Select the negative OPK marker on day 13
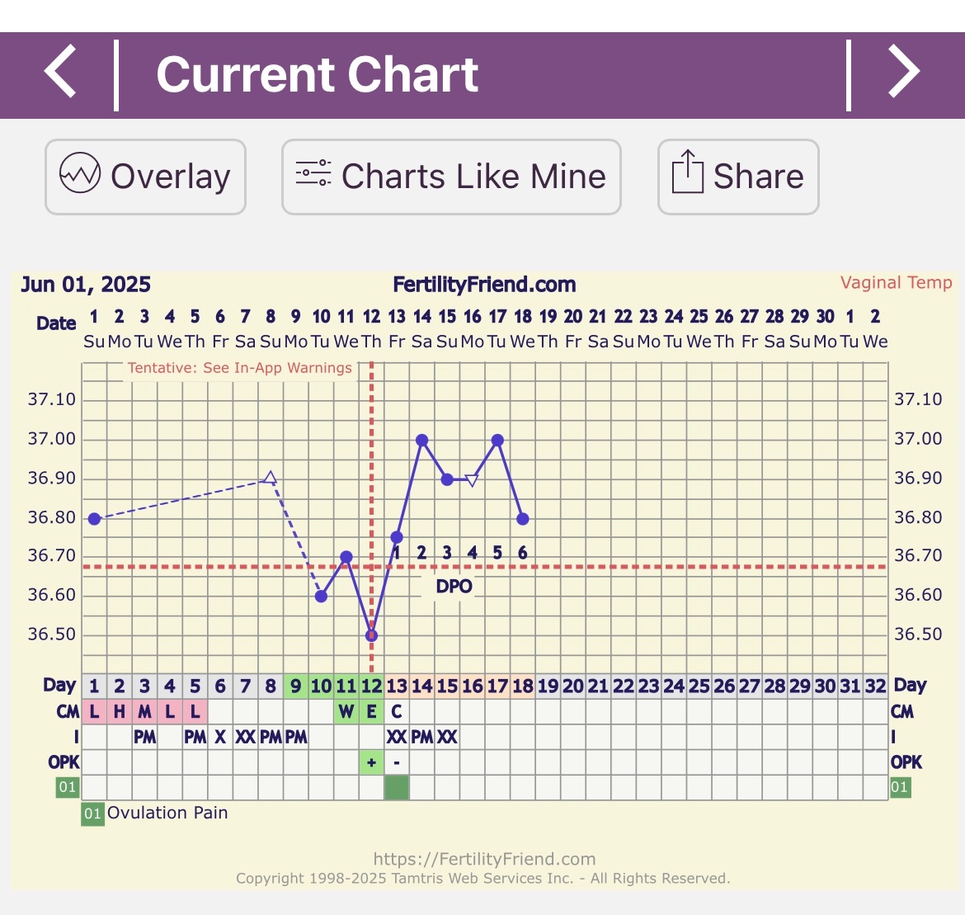 click(x=397, y=762)
